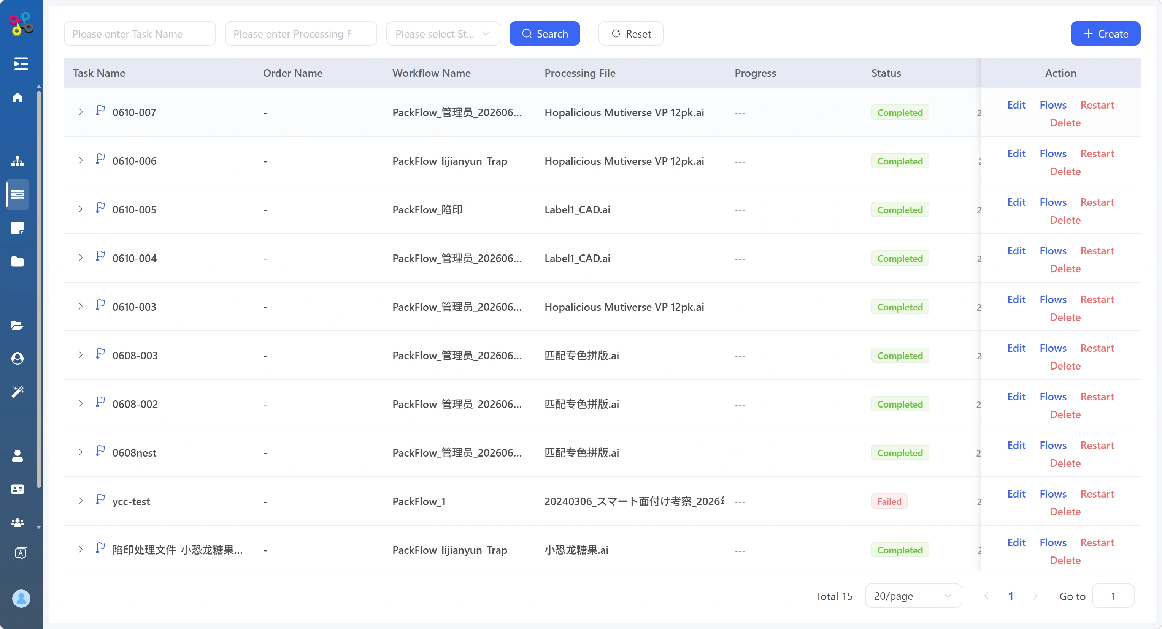The height and width of the screenshot is (629, 1162).
Task: Open the single user sidebar icon
Action: [x=17, y=455]
